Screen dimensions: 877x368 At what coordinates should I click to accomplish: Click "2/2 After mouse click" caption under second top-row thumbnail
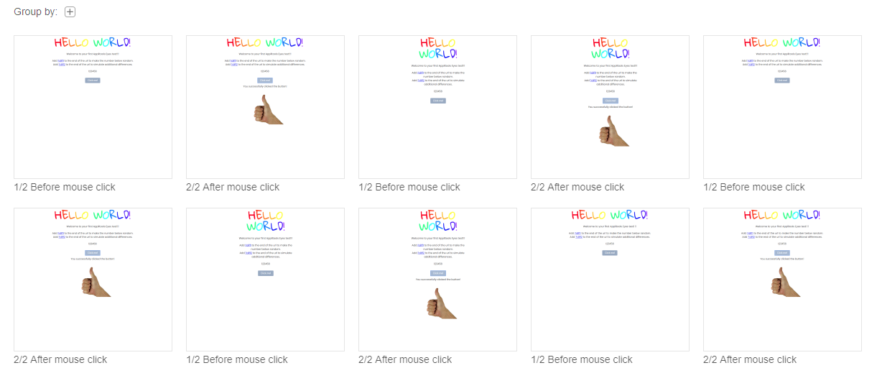click(x=233, y=187)
